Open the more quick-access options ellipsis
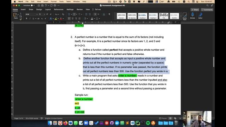The image size is (226, 127). click(58, 6)
